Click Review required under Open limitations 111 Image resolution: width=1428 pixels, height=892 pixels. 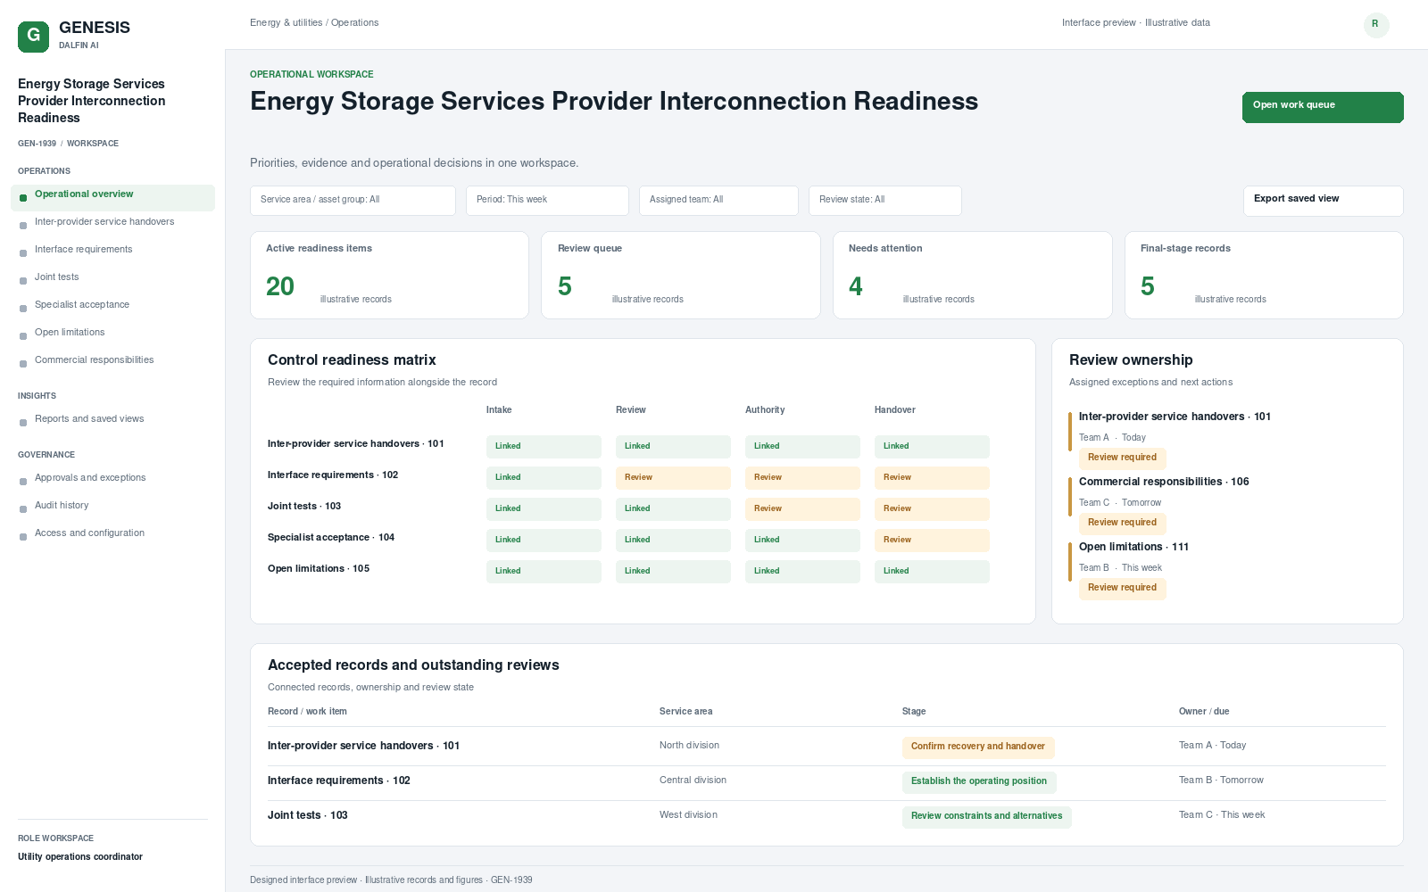tap(1122, 589)
